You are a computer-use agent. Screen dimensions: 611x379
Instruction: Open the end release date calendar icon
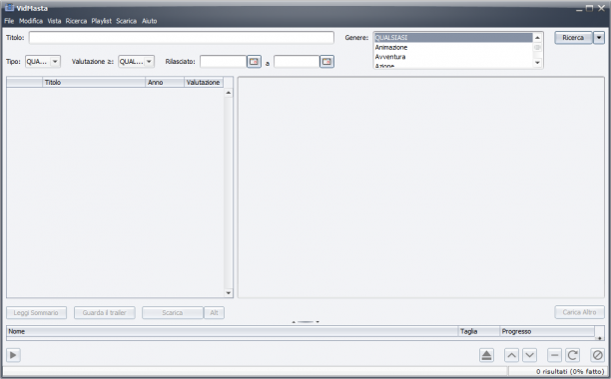(x=326, y=62)
